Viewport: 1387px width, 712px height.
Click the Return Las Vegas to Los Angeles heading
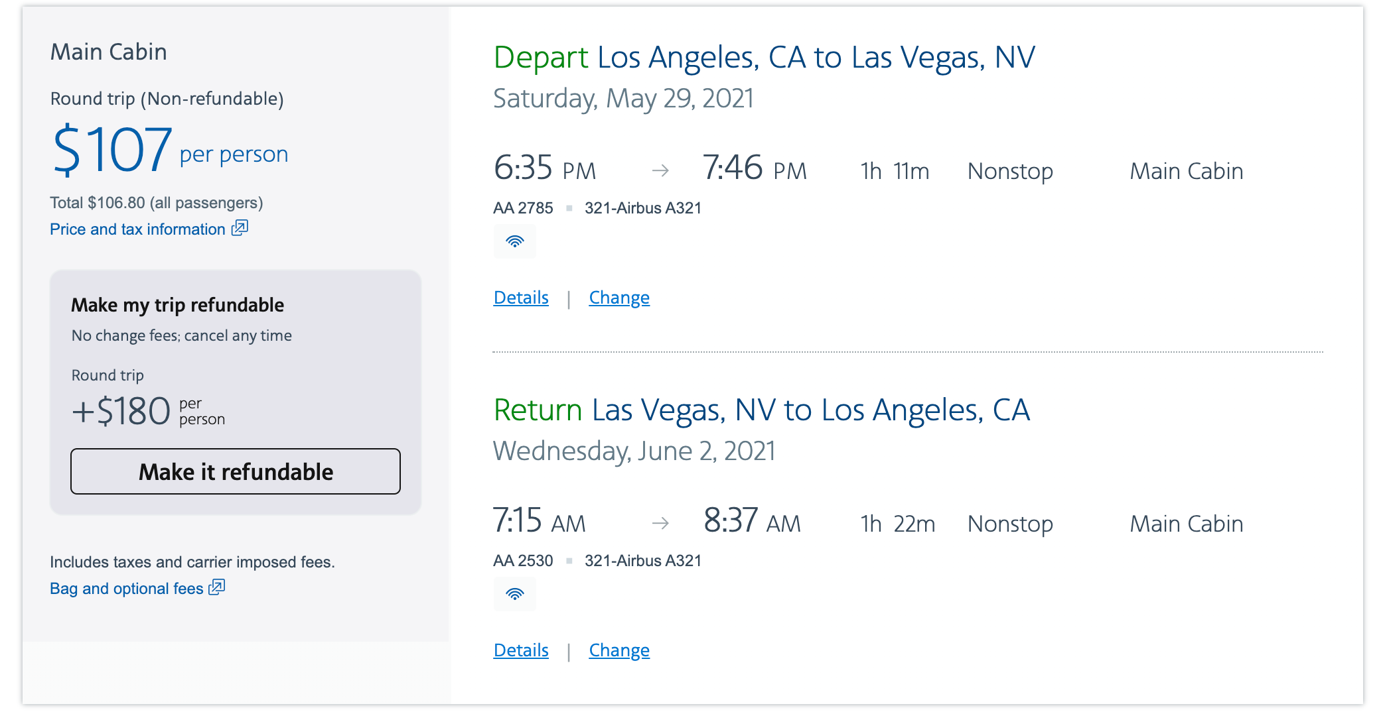click(762, 410)
